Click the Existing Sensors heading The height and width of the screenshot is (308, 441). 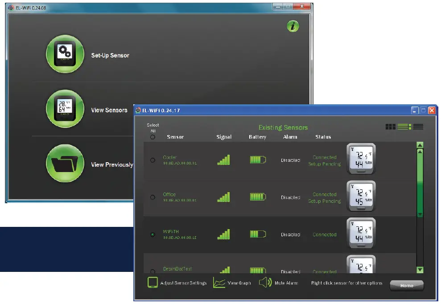pyautogui.click(x=283, y=127)
